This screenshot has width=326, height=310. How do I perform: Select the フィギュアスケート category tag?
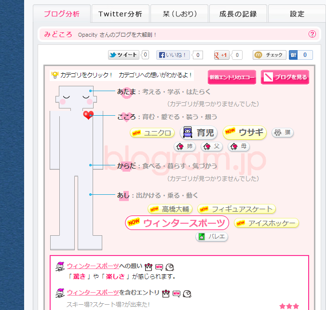click(x=237, y=209)
